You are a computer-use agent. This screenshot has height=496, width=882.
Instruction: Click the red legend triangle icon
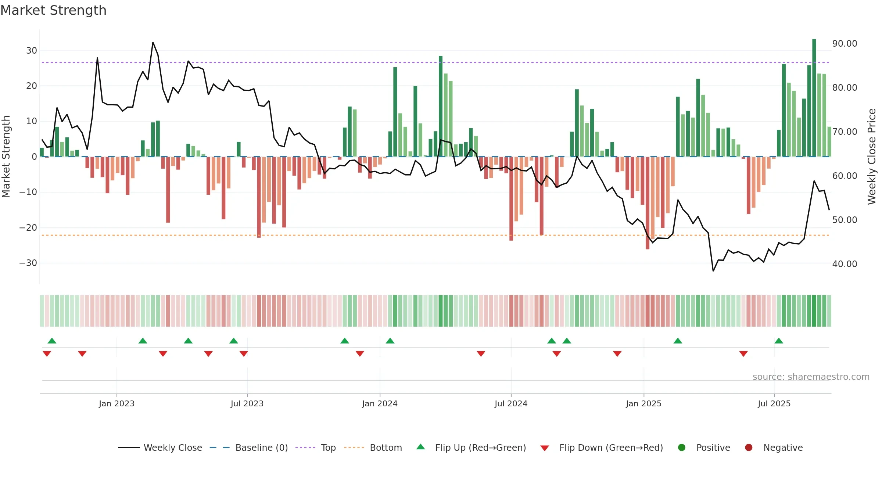[x=545, y=448]
